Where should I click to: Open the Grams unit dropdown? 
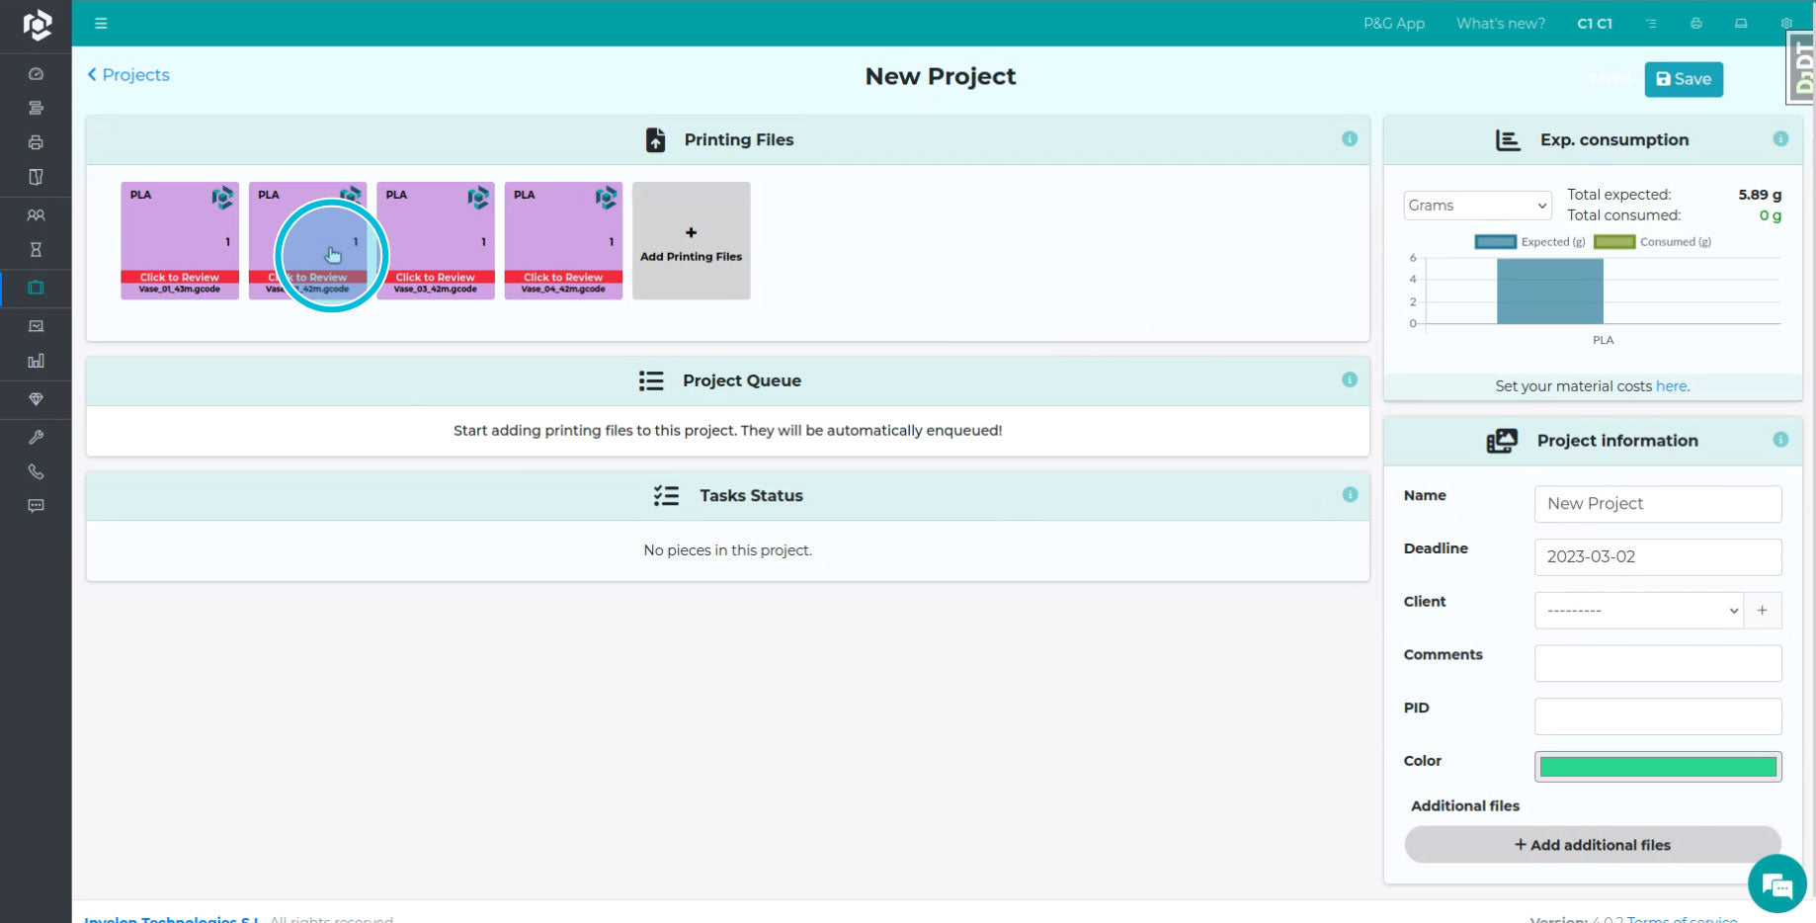point(1477,206)
